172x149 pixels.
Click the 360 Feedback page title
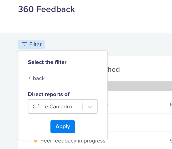coord(46,9)
